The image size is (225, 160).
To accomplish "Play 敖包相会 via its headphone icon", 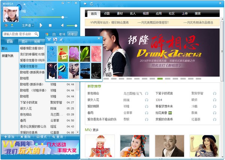I will 147,94.
